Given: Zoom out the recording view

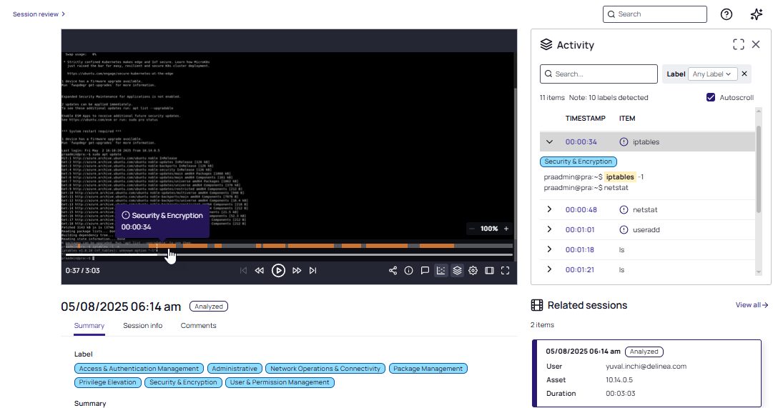Looking at the screenshot, I should click(x=472, y=229).
